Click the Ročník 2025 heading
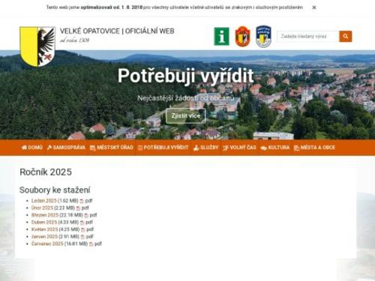 46,172
